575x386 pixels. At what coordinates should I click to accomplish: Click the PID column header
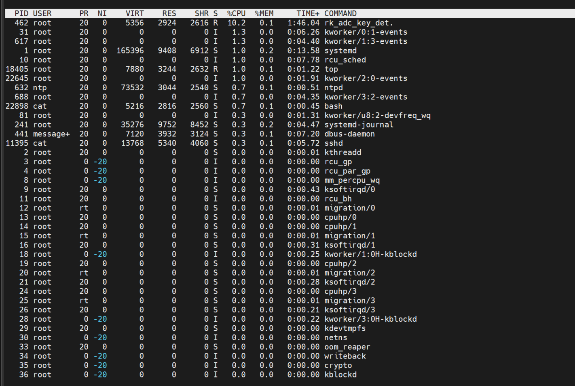[21, 13]
